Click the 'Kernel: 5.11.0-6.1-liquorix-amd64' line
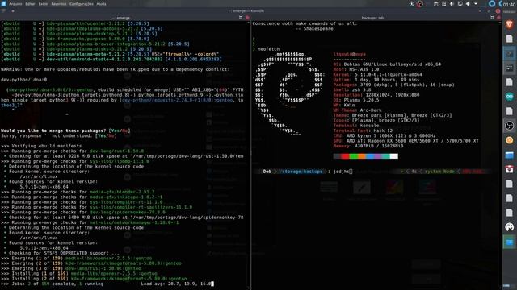The image size is (517, 290). pos(377,74)
